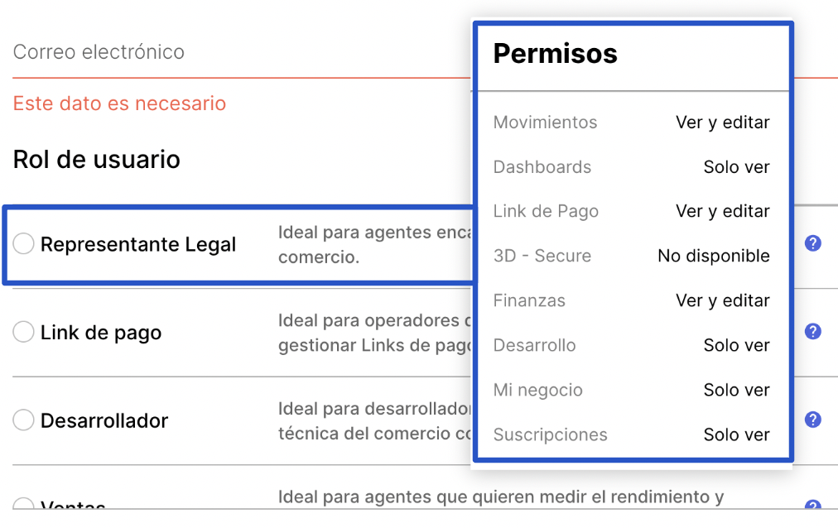Viewport: 838px width, 528px height.
Task: Click the Movimientos permission row
Action: (631, 122)
